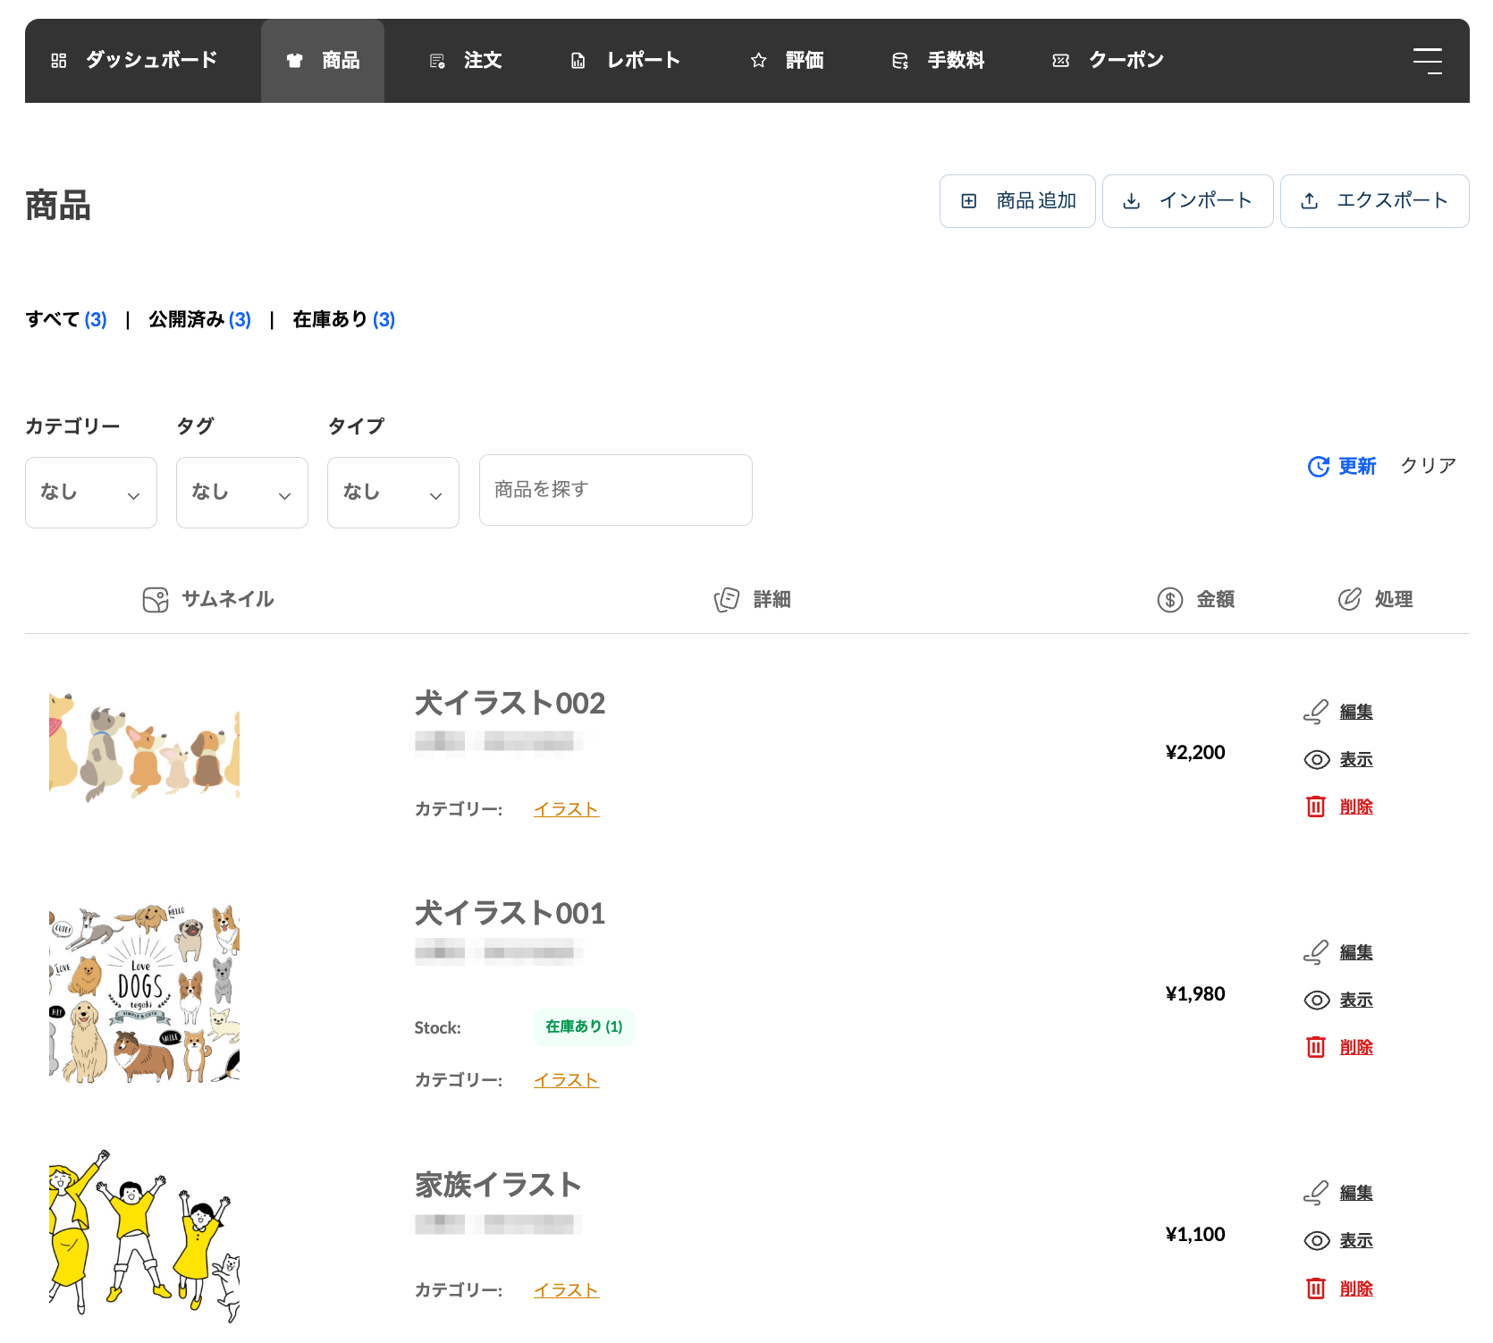Image resolution: width=1493 pixels, height=1343 pixels.
Task: Open the hamburger menu in the top bar
Action: tap(1427, 61)
